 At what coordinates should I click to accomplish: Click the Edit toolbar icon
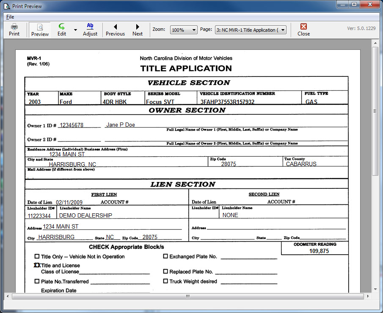[62, 30]
